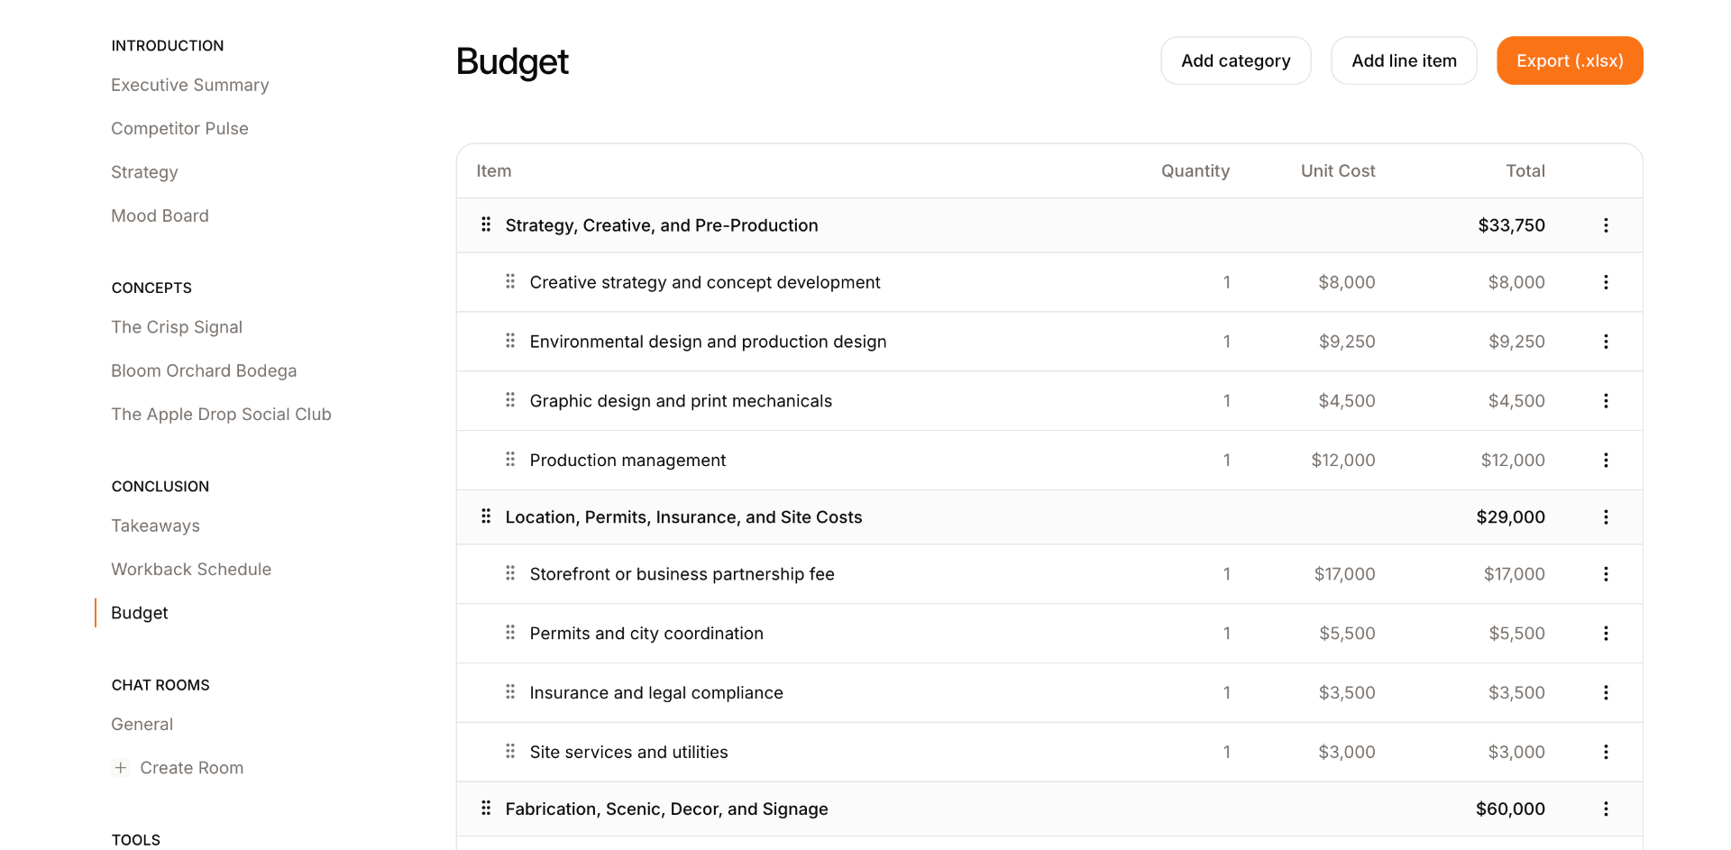Click the drag handle beside Graphic design and print mechanicals
Image resolution: width=1731 pixels, height=850 pixels.
pos(510,400)
